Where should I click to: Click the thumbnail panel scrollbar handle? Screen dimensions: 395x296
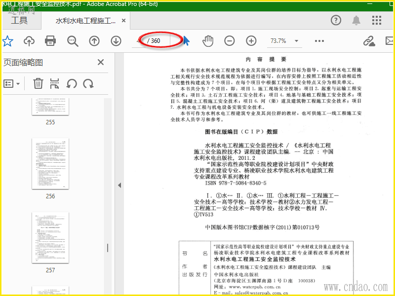click(x=108, y=248)
